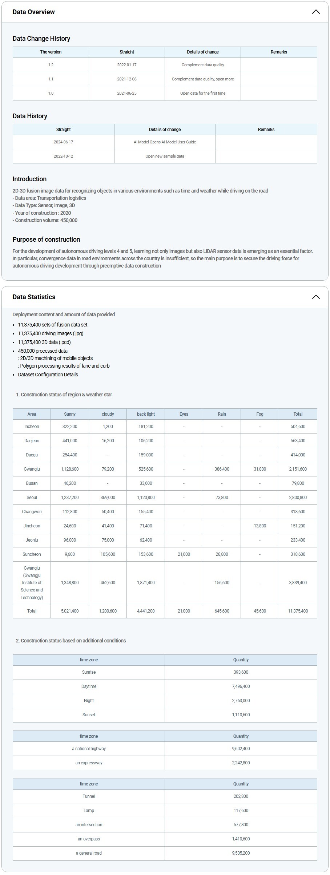Select the version 1.2 cell

51,65
